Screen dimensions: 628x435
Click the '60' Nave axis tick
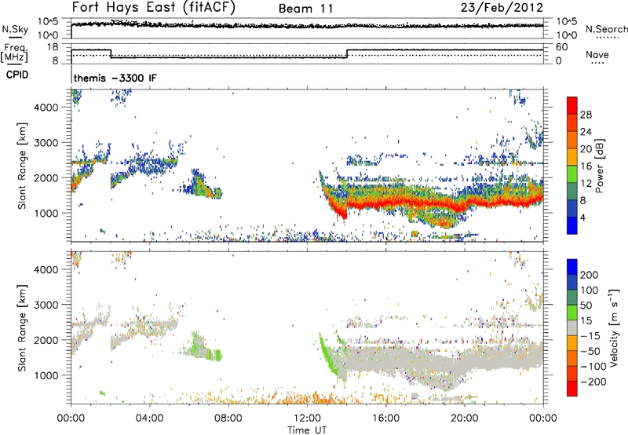[562, 47]
